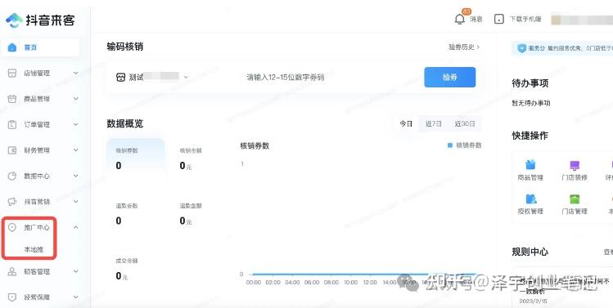This screenshot has height=308, width=613.
Task: Select the 退款券数 metric card
Action: pyautogui.click(x=127, y=214)
